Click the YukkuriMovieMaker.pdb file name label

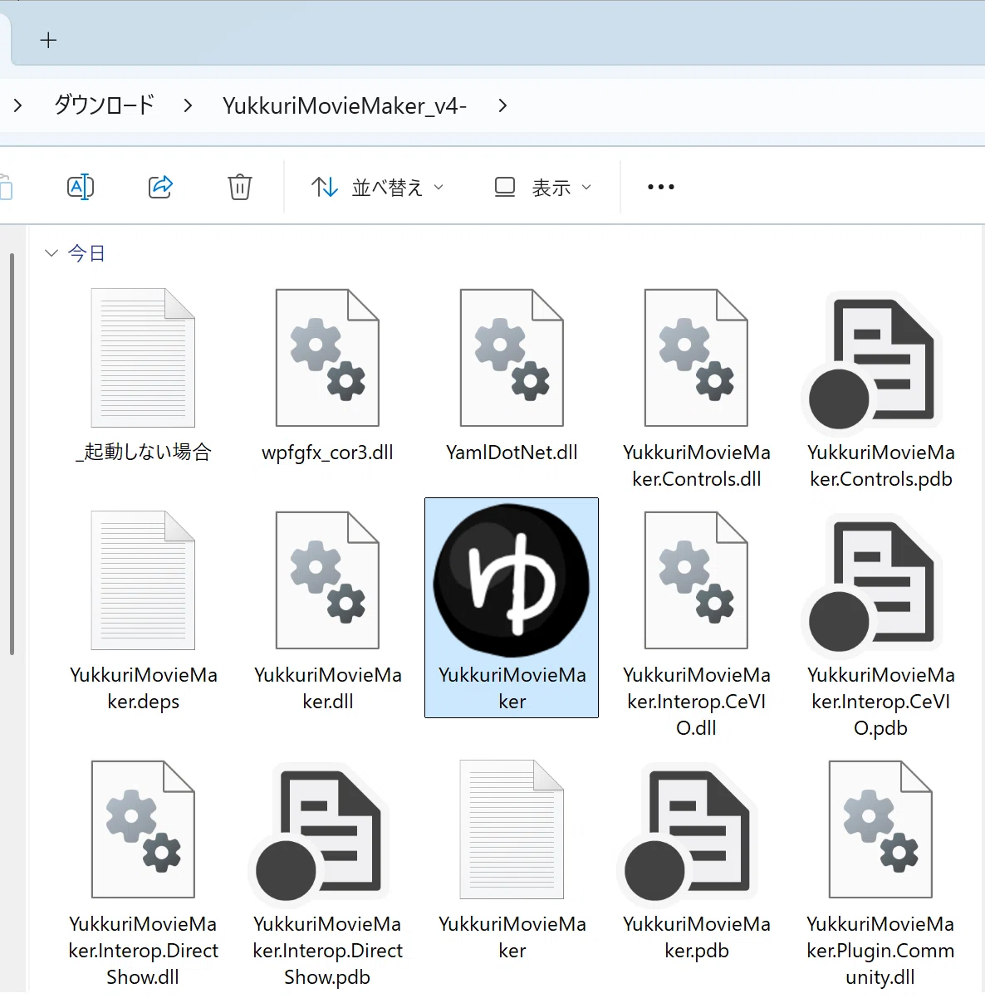(697, 937)
